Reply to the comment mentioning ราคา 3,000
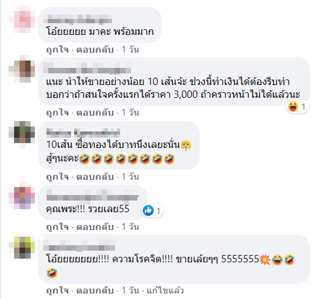Image resolution: width=335 pixels, height=299 pixels. [x=95, y=113]
